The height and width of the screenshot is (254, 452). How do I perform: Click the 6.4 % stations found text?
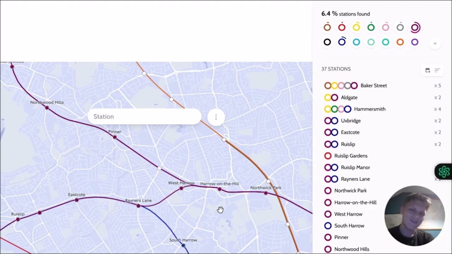[x=345, y=14]
